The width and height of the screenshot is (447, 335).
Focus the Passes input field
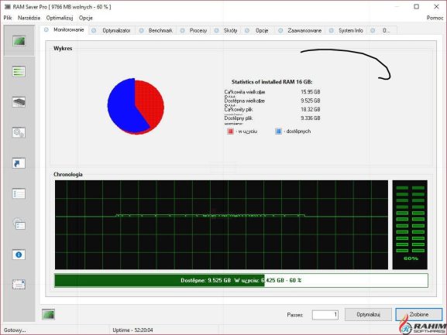pos(325,315)
